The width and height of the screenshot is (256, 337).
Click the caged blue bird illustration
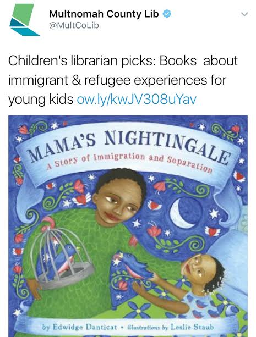tap(61, 260)
